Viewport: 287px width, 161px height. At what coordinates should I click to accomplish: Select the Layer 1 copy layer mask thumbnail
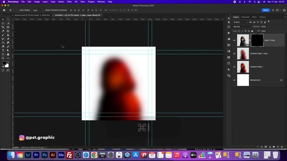click(x=257, y=40)
